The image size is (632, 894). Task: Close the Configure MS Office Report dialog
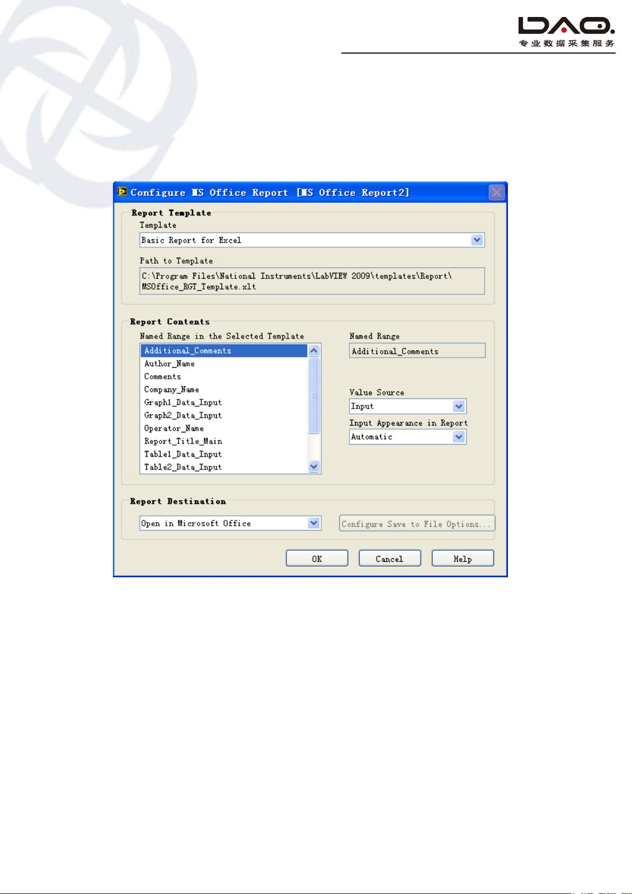[x=496, y=192]
